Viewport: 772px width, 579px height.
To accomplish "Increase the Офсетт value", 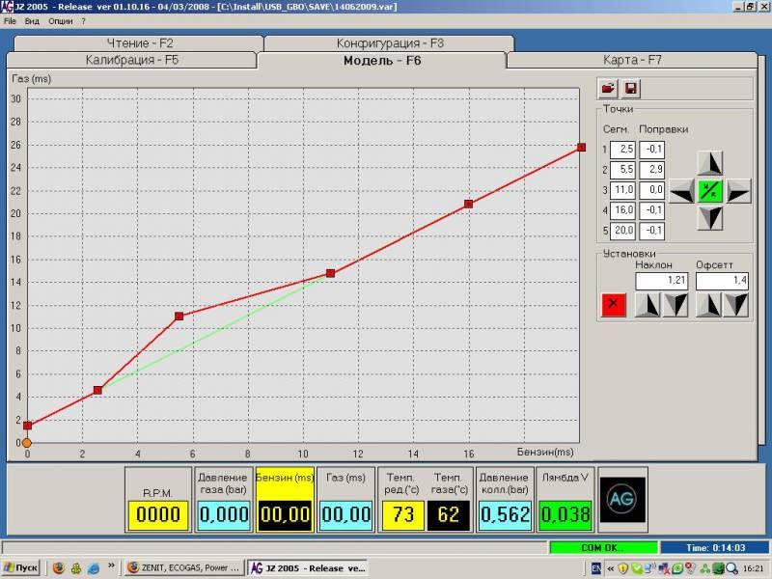I will click(710, 306).
